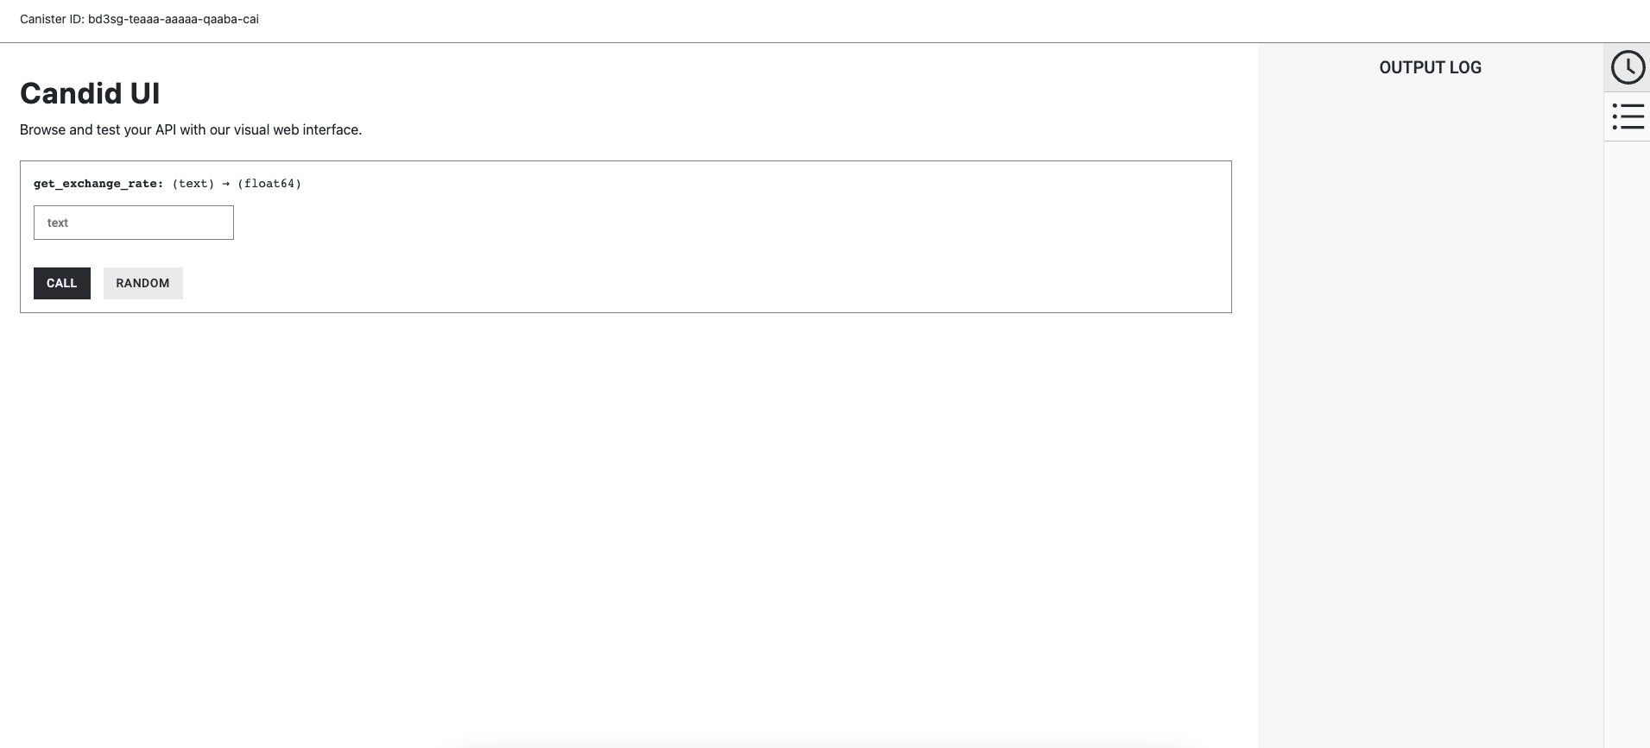
Task: Click the (text) argument type in signature
Action: pos(193,184)
